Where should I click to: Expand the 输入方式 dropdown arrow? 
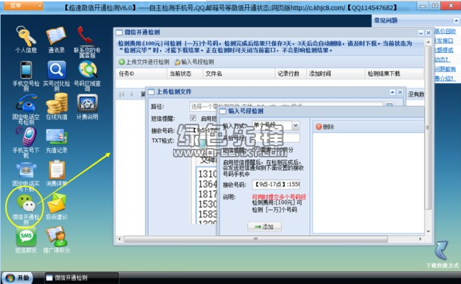point(296,126)
